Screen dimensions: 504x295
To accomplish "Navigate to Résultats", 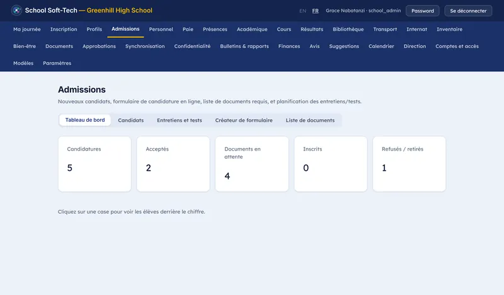I will point(312,29).
